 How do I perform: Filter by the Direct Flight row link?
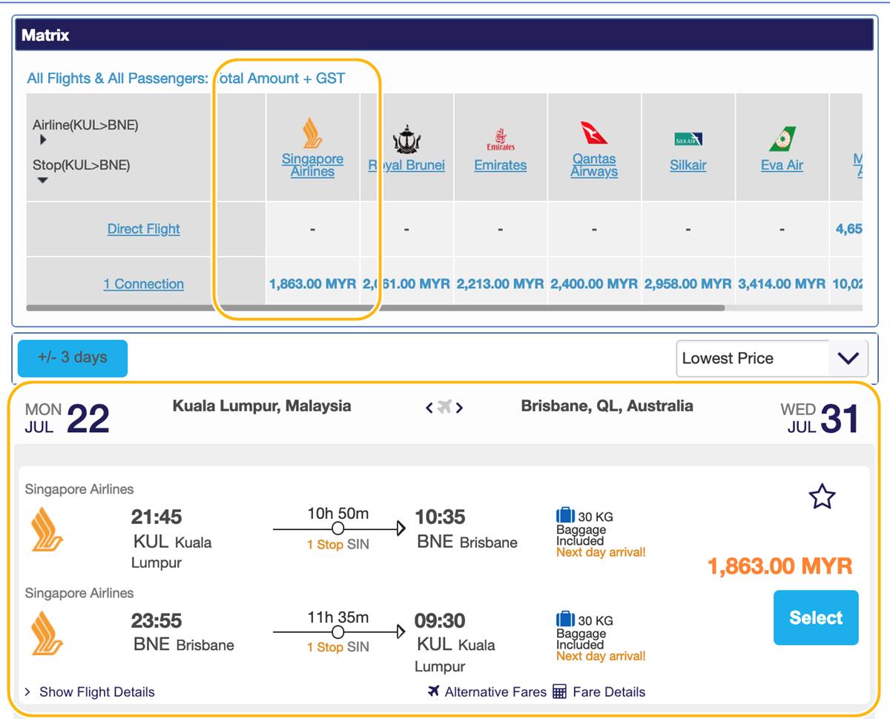click(144, 229)
